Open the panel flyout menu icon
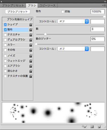This screenshot has height=130, width=107. coord(104,6)
